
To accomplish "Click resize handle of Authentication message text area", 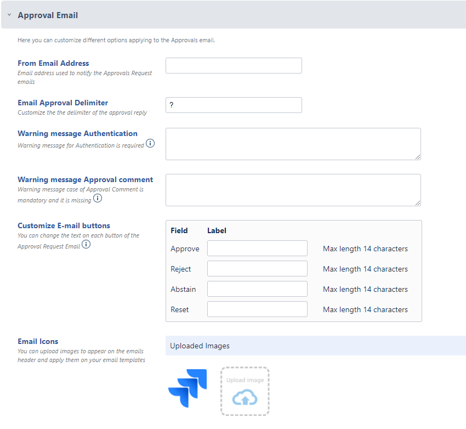I will pyautogui.click(x=418, y=157).
